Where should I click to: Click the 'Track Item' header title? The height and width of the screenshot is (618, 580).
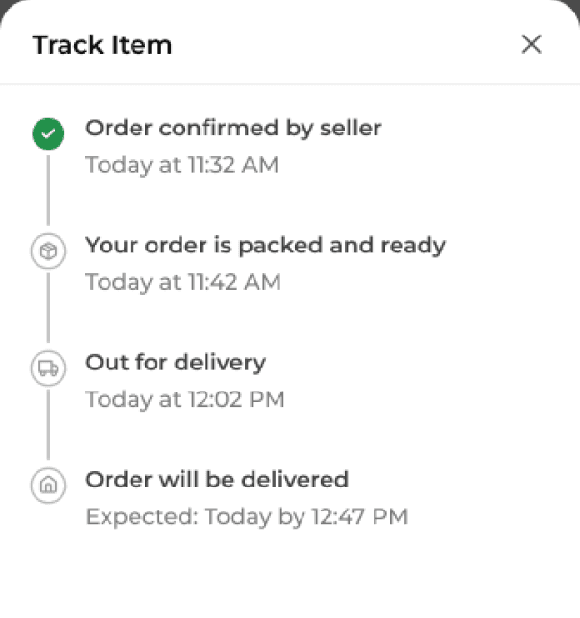102,44
